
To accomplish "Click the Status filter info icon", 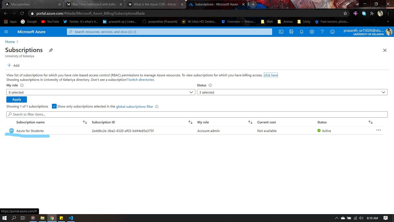I will click(x=210, y=85).
